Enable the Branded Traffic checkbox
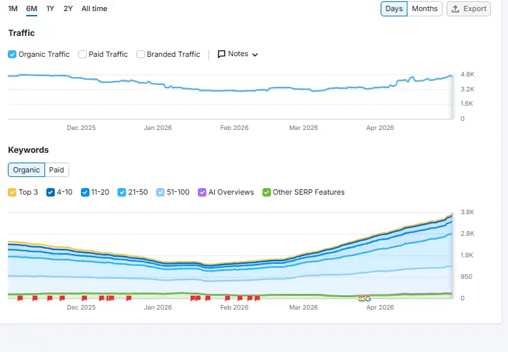The image size is (508, 352). click(x=140, y=54)
